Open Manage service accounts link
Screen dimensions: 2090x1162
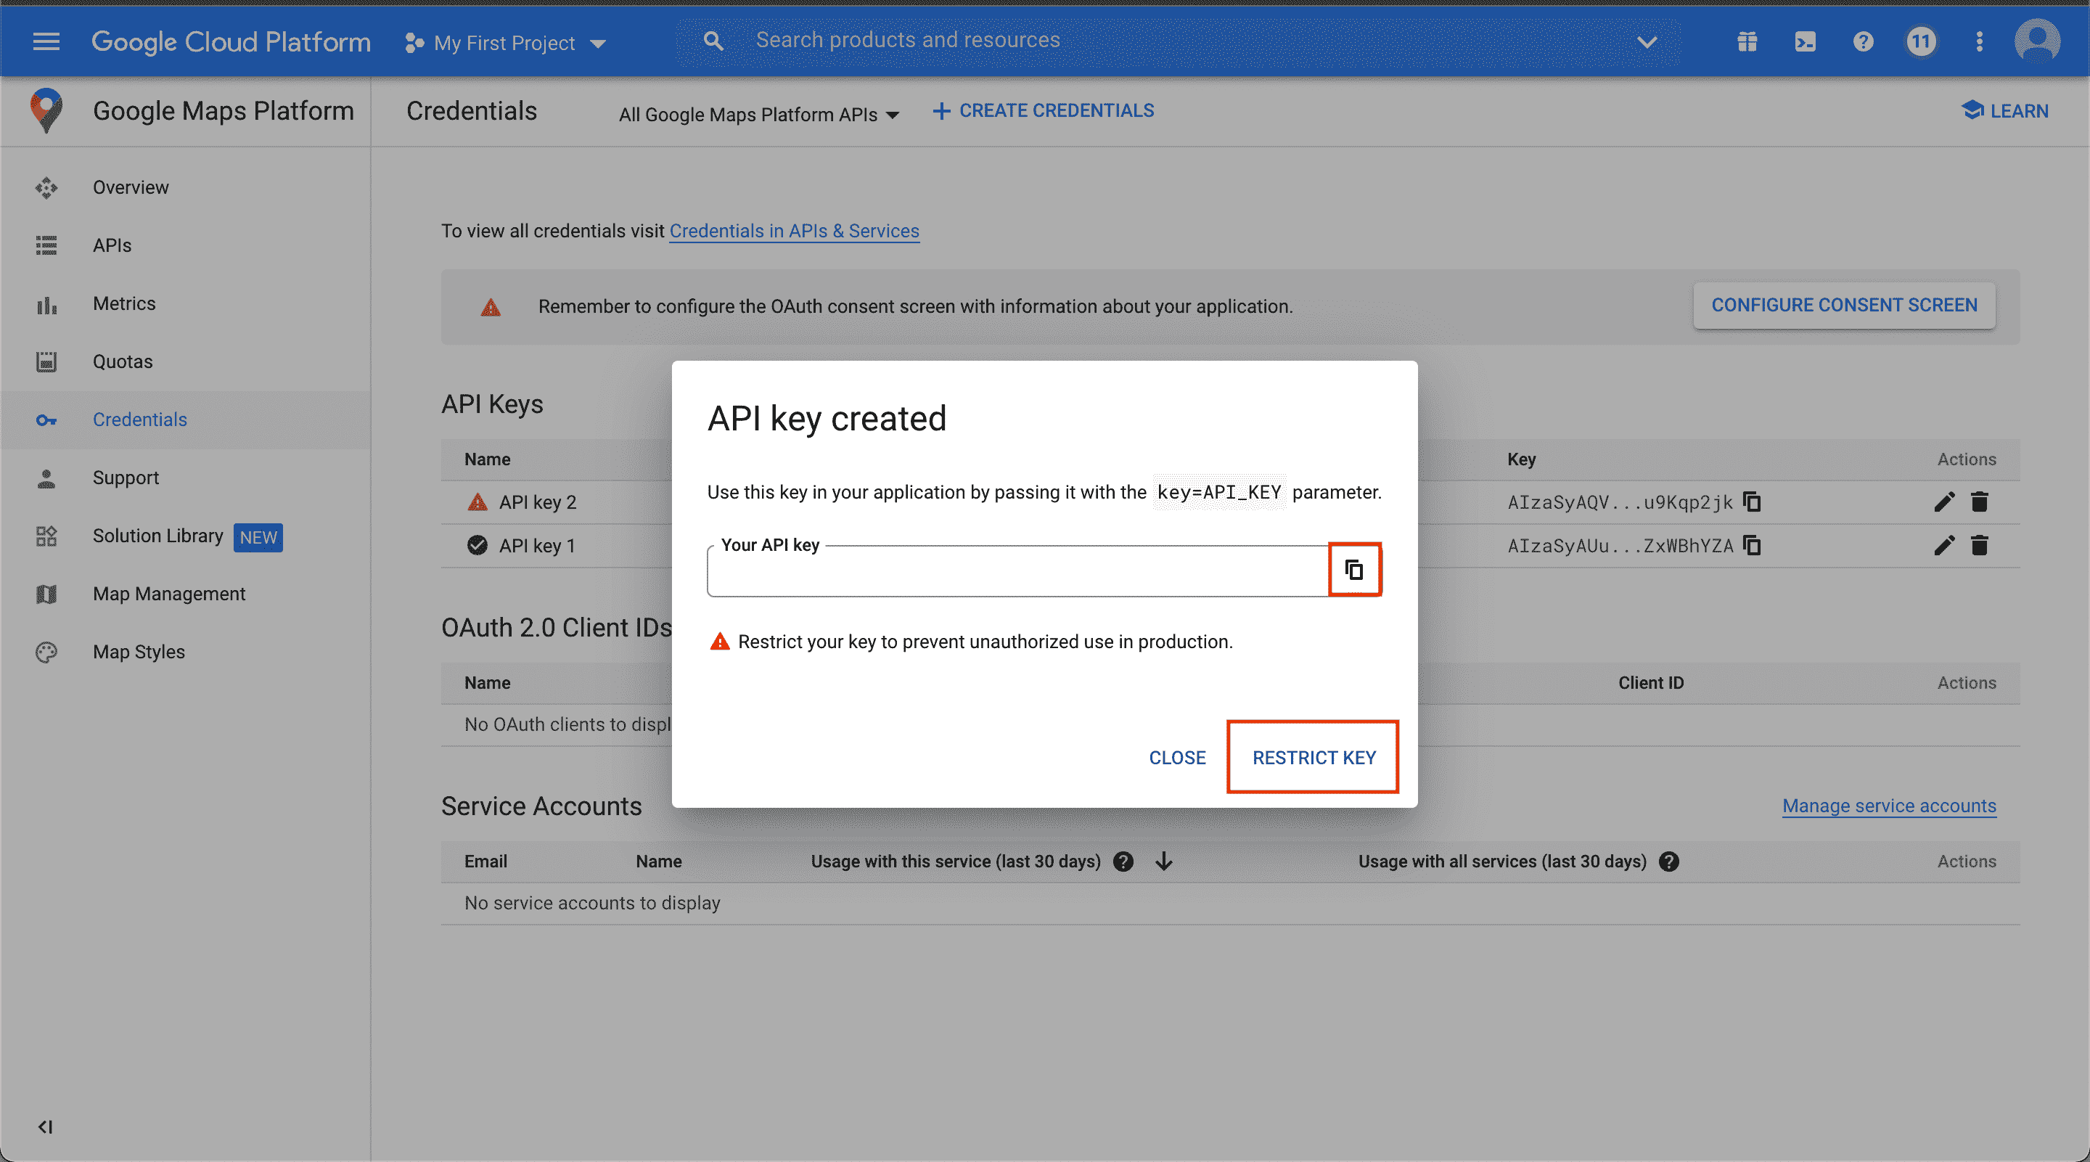(x=1890, y=806)
